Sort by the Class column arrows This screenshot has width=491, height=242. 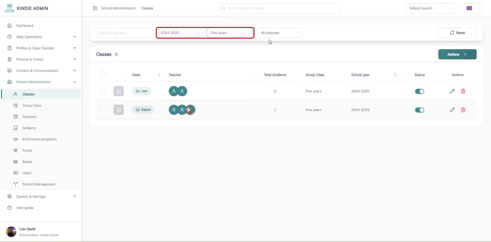(159, 75)
